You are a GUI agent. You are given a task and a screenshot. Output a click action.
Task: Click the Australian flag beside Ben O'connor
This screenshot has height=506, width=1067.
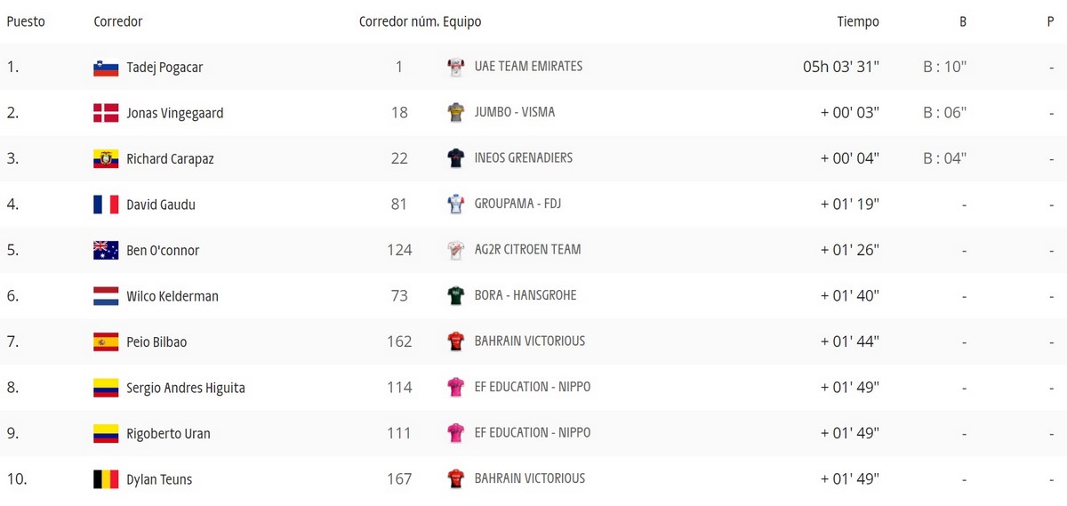[106, 251]
